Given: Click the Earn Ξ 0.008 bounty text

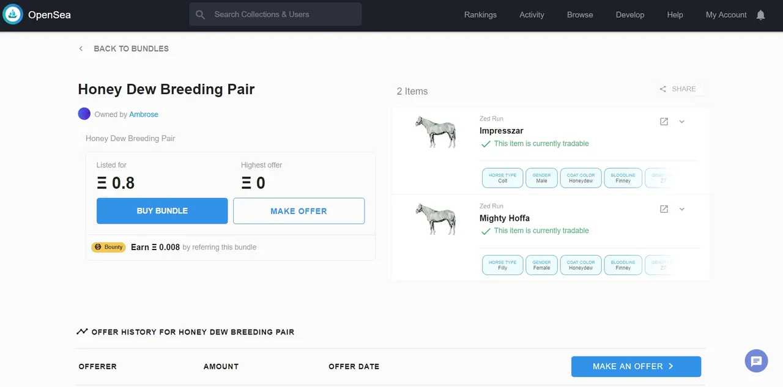Looking at the screenshot, I should tap(155, 247).
